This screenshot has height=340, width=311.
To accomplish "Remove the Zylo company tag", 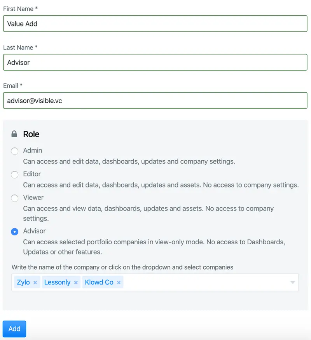I will click(x=35, y=282).
